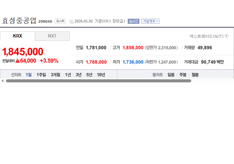The height and width of the screenshot is (164, 234).
Task: Click the calendar clock icon beside date
Action: tap(72, 22)
